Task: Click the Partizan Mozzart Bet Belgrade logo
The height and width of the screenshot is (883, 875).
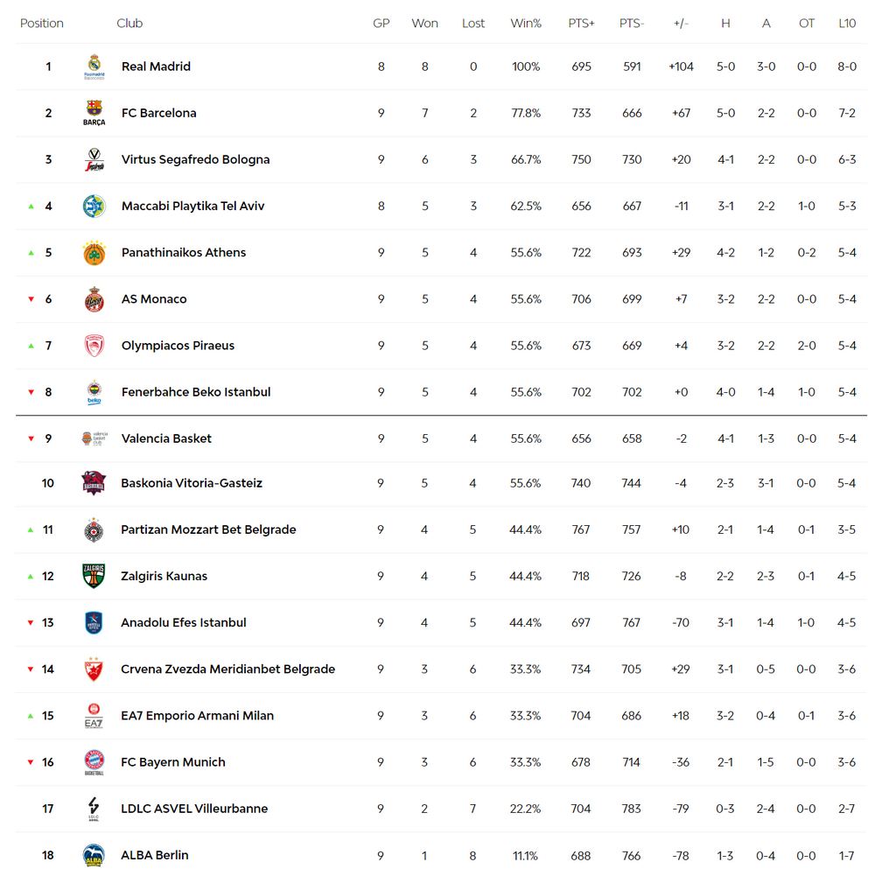Action: [94, 530]
